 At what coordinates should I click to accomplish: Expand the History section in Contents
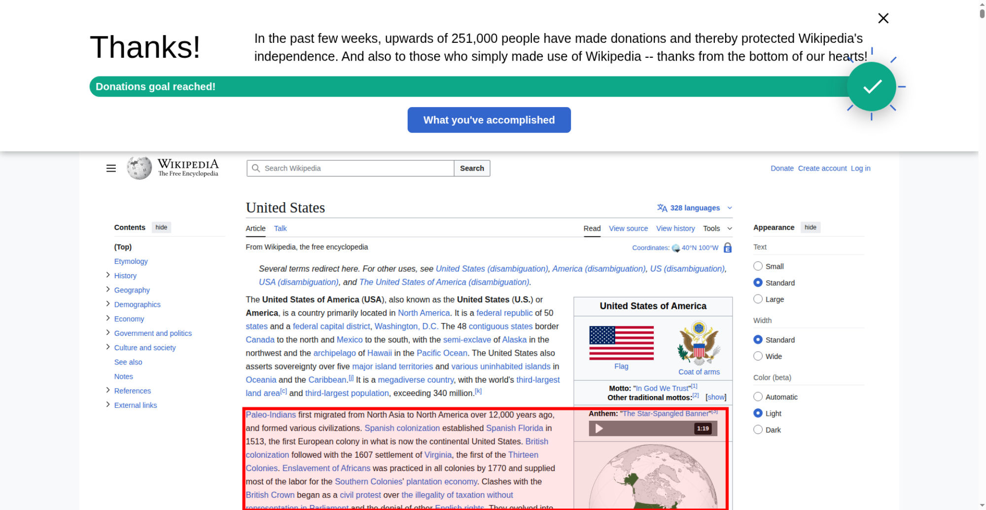(108, 275)
